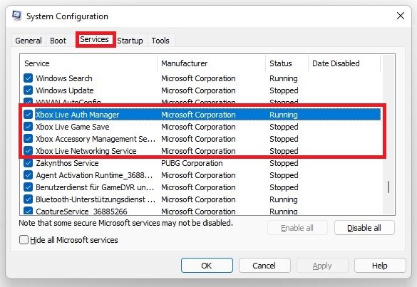The image size is (417, 287).
Task: Open the Tools tab
Action: 160,41
